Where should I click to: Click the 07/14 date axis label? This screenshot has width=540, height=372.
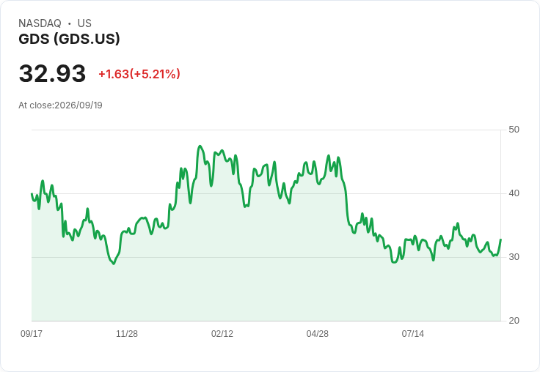tap(412, 334)
